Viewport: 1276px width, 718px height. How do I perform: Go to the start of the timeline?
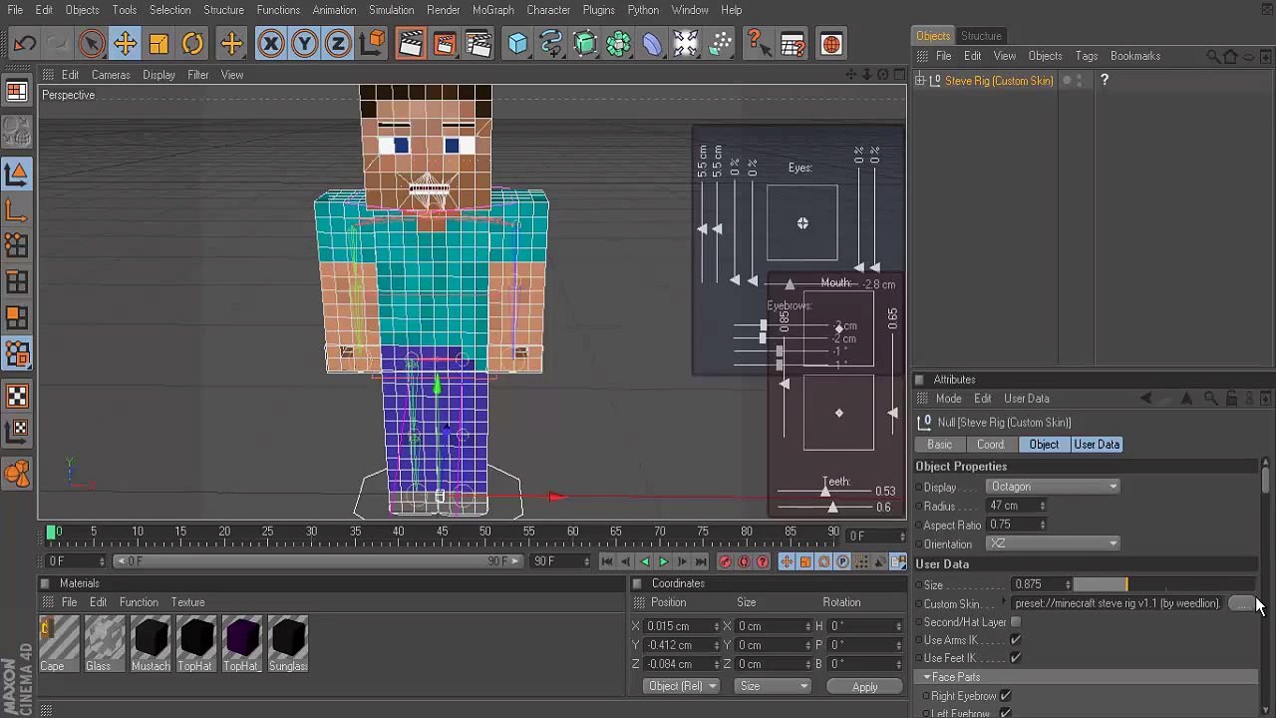point(606,562)
